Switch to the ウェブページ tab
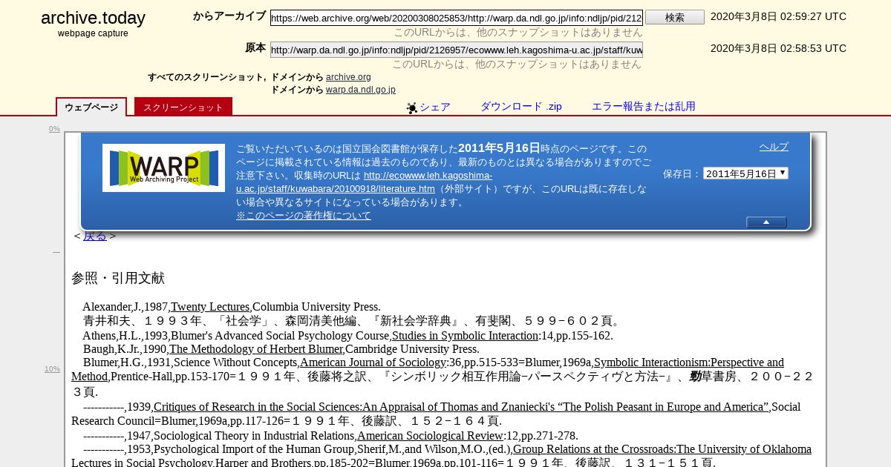This screenshot has width=891, height=467. click(91, 107)
